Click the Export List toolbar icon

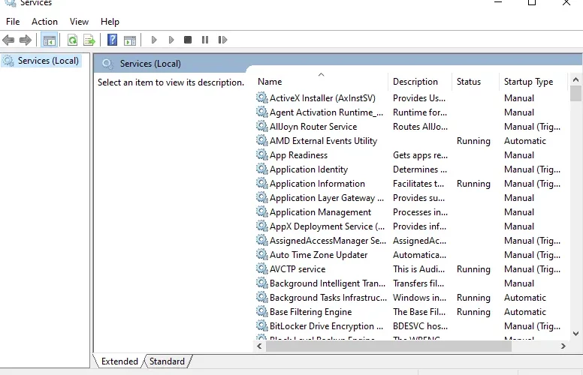coord(89,40)
